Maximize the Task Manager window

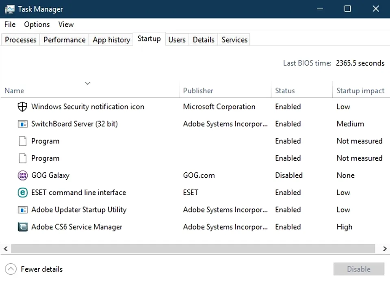point(347,9)
